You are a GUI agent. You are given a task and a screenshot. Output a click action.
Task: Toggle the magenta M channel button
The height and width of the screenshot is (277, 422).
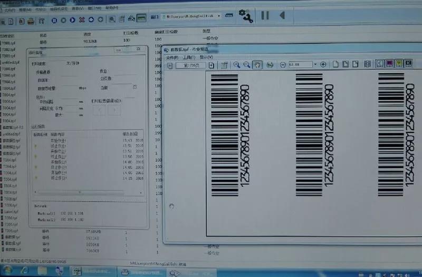(389, 64)
